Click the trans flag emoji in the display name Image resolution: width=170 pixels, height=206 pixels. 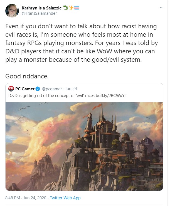(x=77, y=8)
